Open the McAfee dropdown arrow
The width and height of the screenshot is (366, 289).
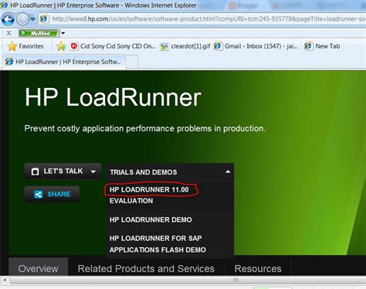click(x=63, y=33)
